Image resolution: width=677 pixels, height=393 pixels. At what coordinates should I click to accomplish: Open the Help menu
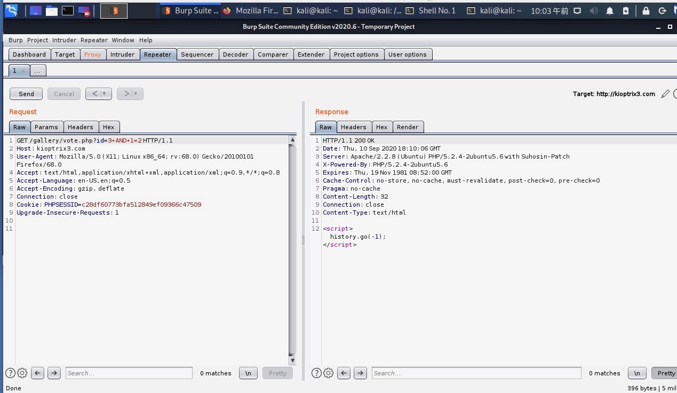pyautogui.click(x=146, y=40)
